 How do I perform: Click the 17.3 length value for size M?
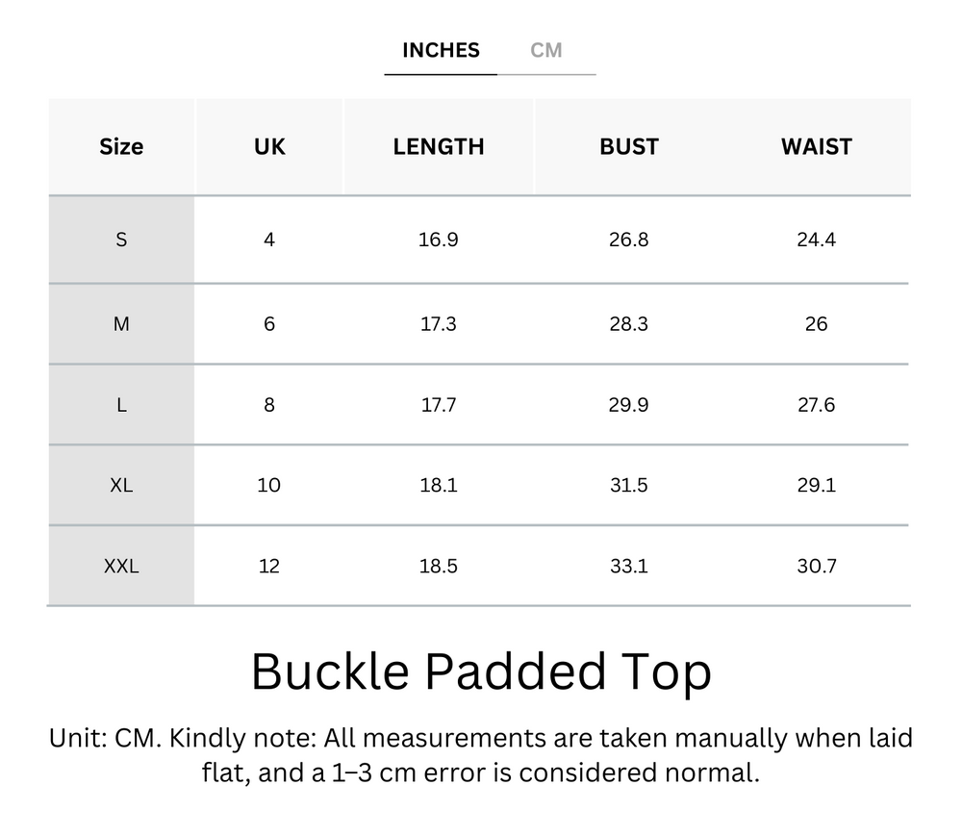(439, 323)
